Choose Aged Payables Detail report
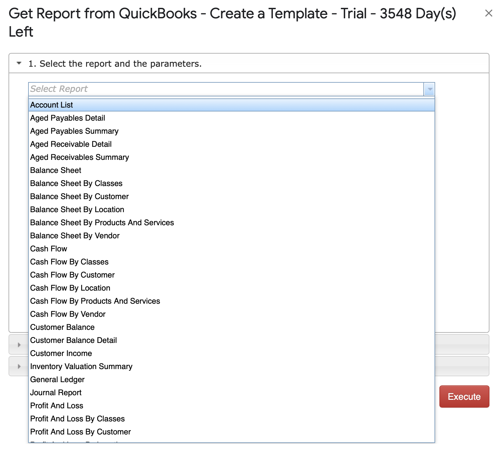 click(x=68, y=118)
